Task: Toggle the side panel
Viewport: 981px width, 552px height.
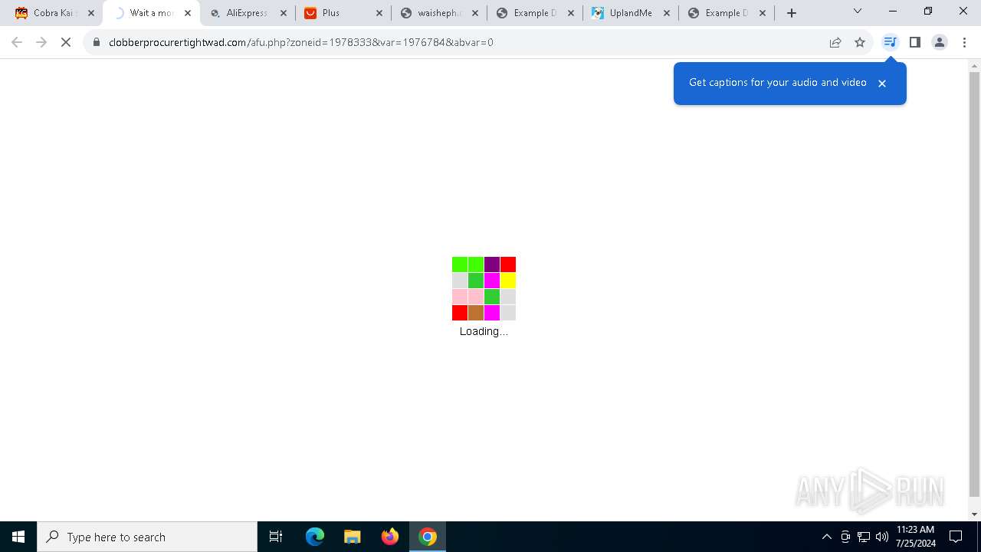Action: [914, 42]
